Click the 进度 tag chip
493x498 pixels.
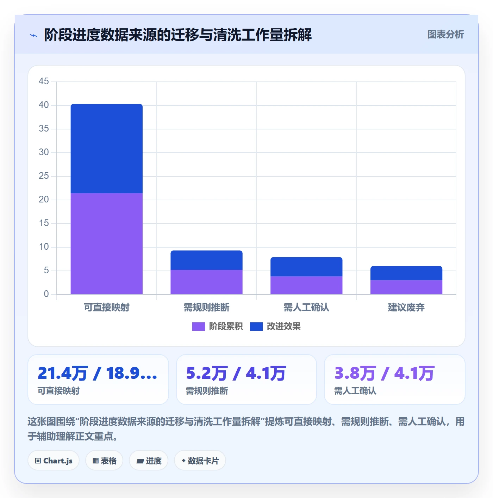point(149,461)
